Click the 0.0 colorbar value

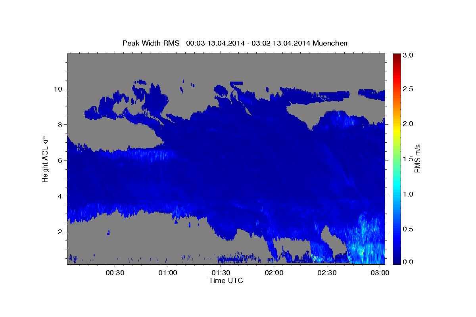pos(408,262)
